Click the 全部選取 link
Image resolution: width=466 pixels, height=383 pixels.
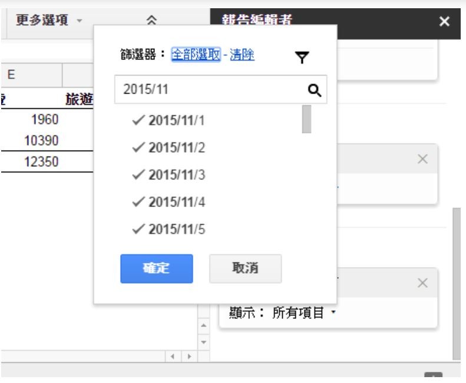pyautogui.click(x=196, y=55)
